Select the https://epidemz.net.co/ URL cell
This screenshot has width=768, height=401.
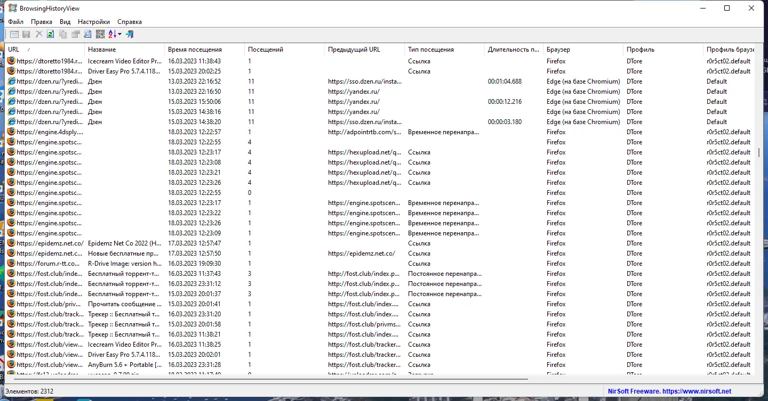50,243
